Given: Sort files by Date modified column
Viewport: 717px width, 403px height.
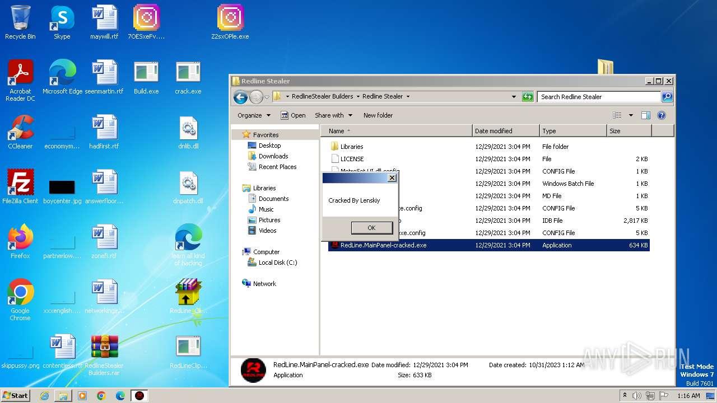Looking at the screenshot, I should tap(506, 131).
